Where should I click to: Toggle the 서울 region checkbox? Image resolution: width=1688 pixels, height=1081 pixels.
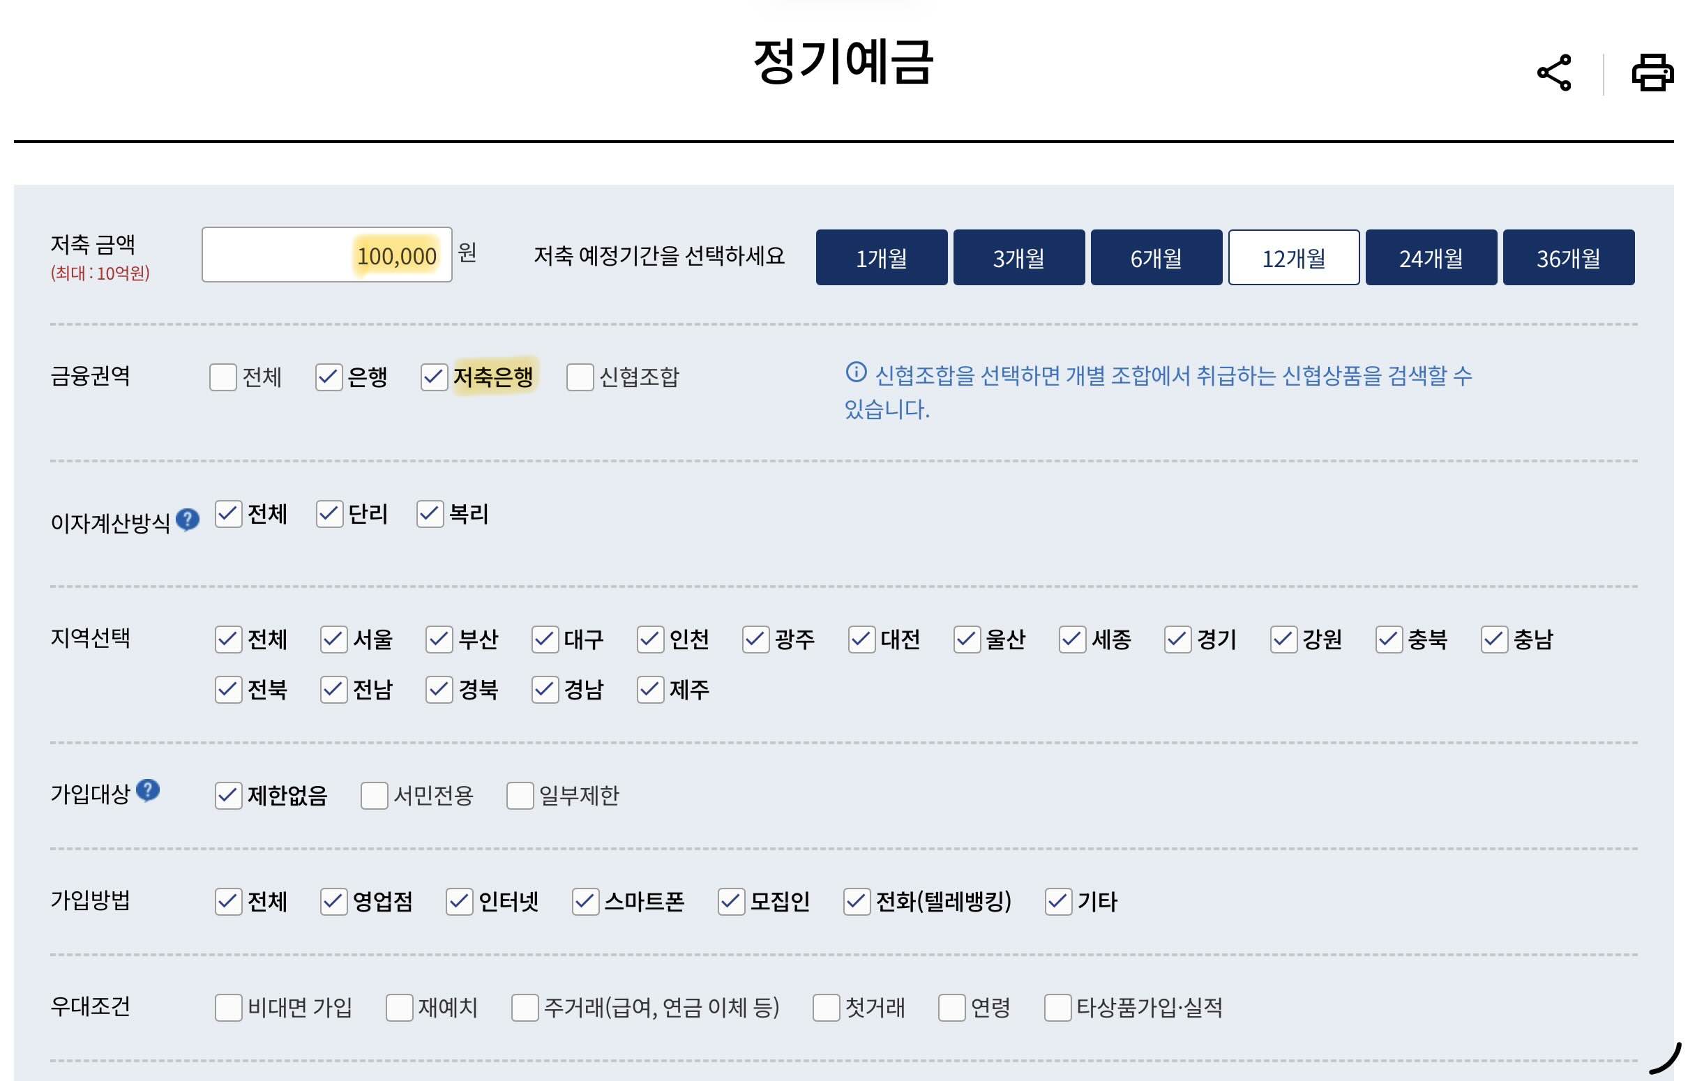point(333,640)
